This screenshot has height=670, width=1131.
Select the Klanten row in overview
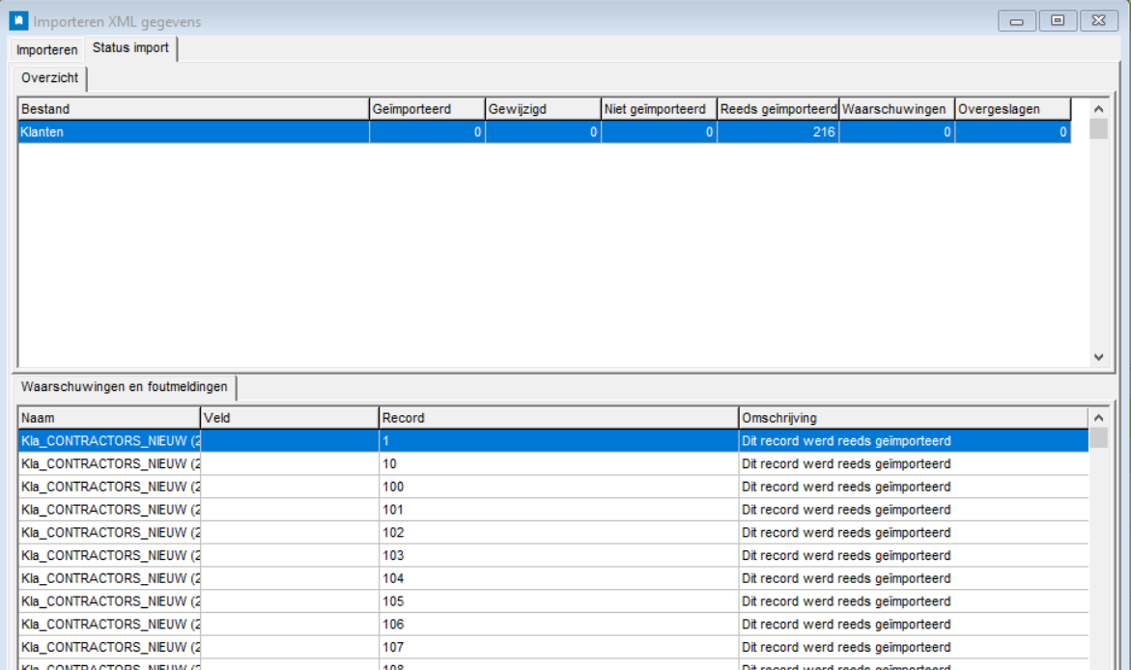[193, 132]
